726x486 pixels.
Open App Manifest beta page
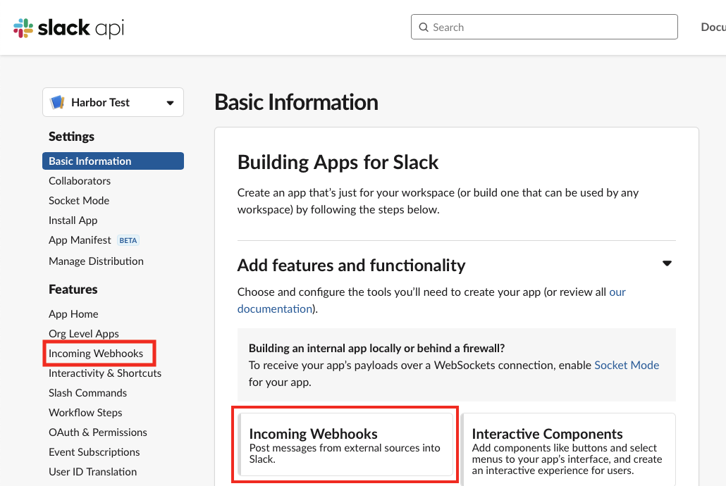[x=80, y=240]
